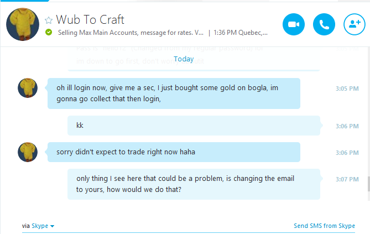
Task: Start a voice call with the contact
Action: [x=324, y=24]
